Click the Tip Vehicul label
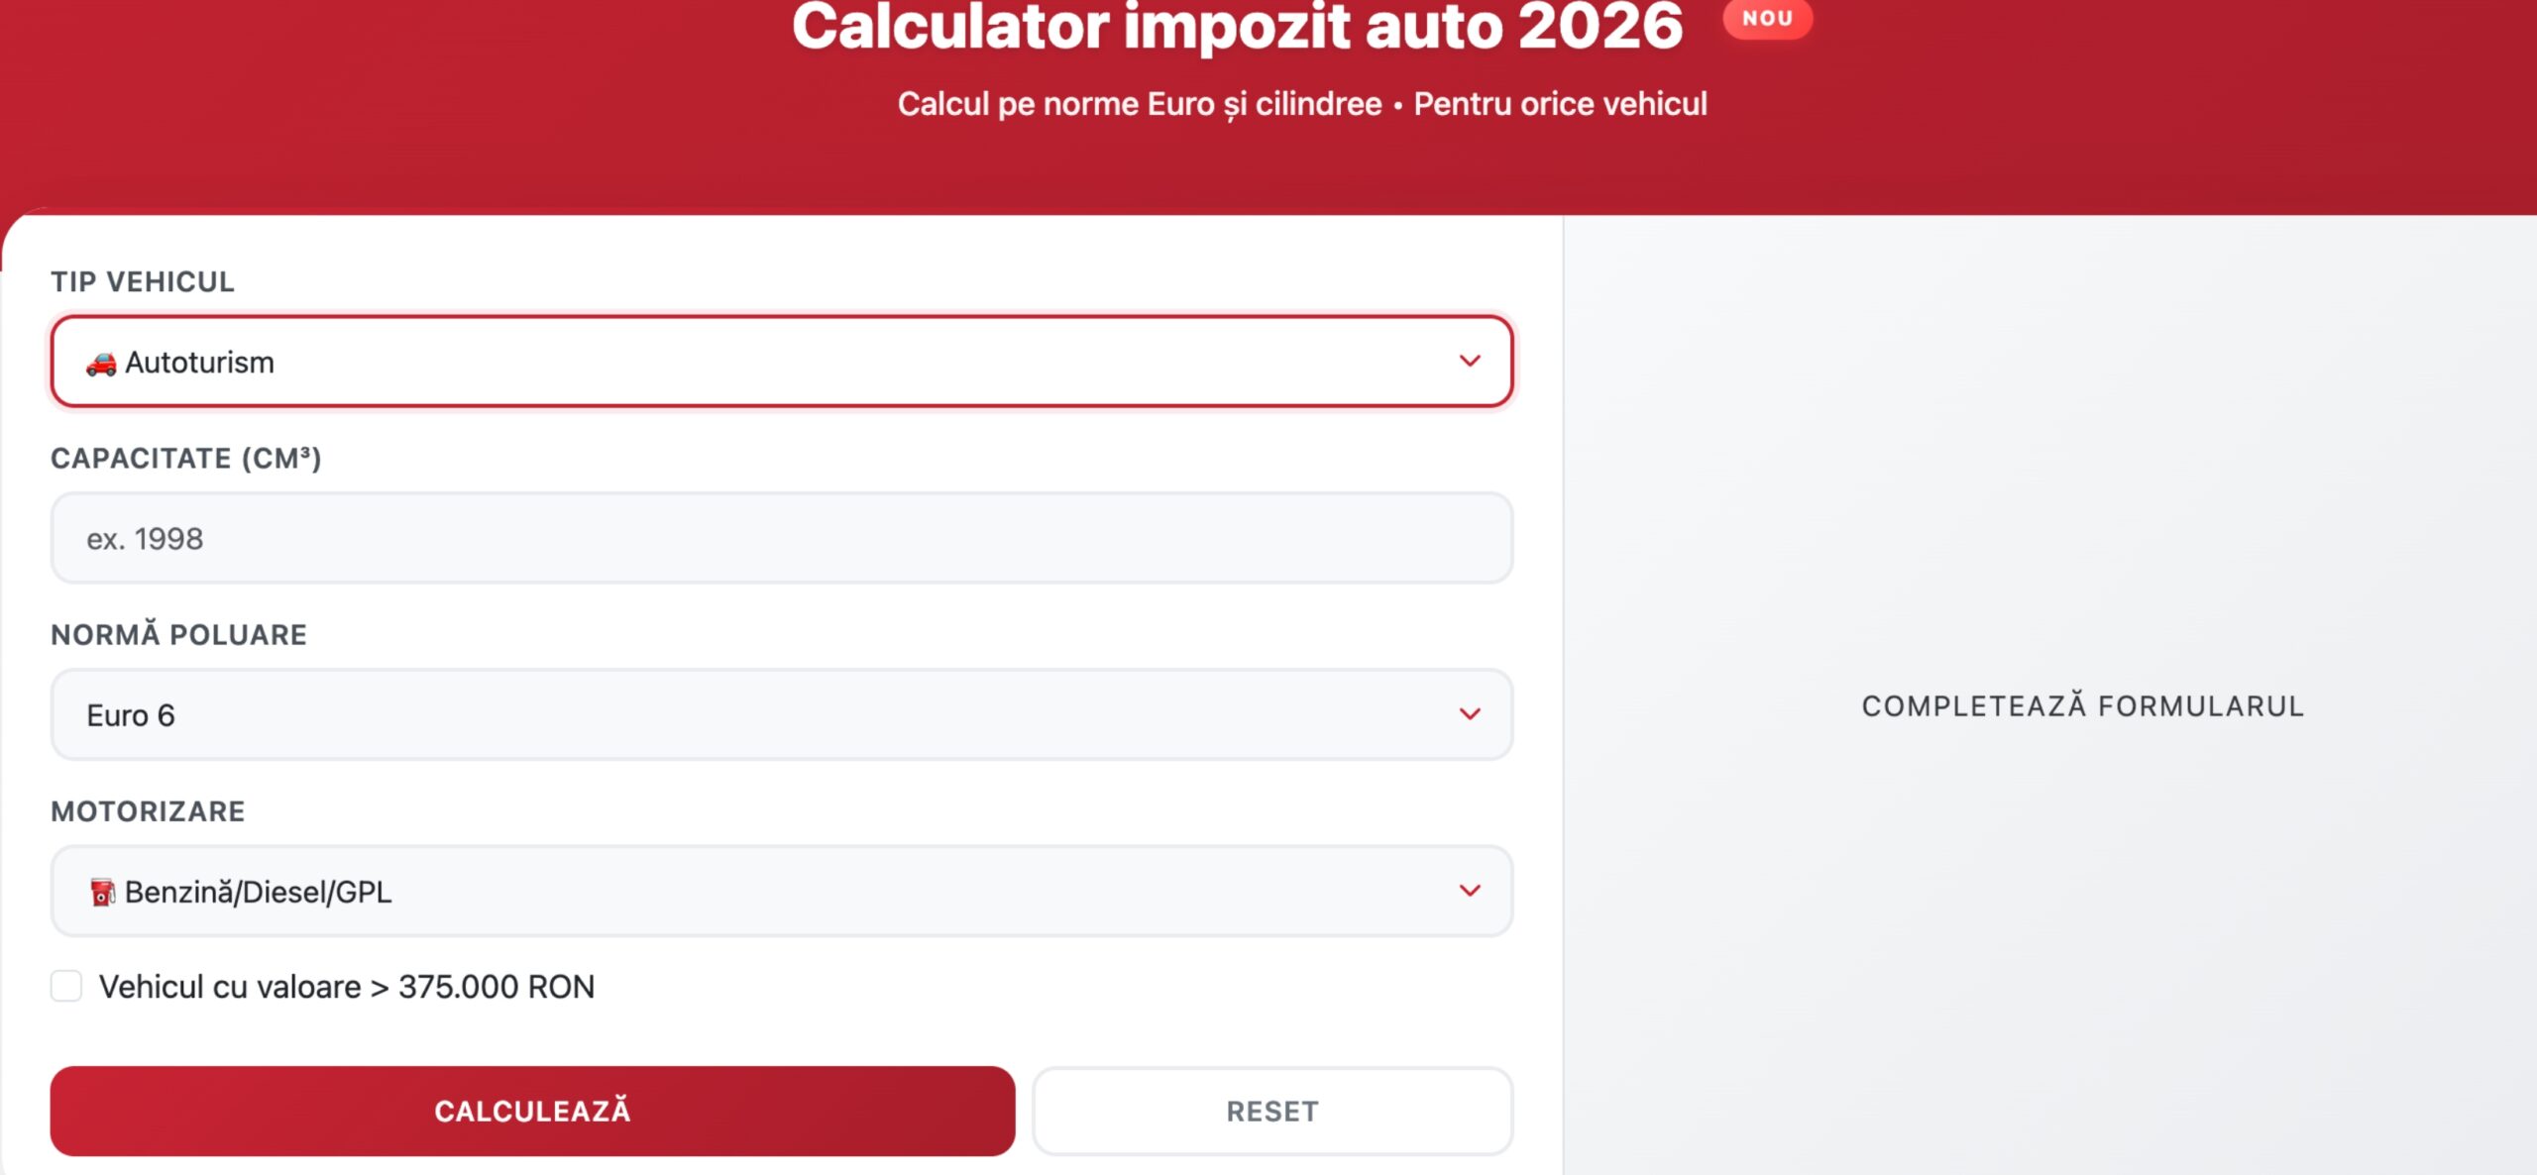This screenshot has height=1175, width=2537. click(143, 281)
